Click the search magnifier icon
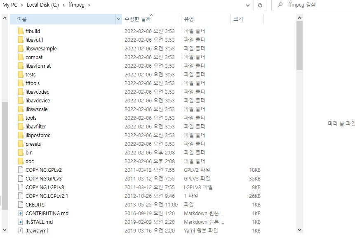This screenshot has height=242, width=355. click(x=280, y=5)
